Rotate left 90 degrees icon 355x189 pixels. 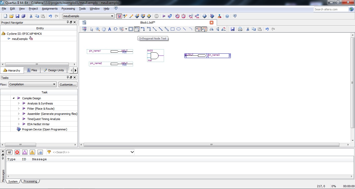tap(223, 29)
